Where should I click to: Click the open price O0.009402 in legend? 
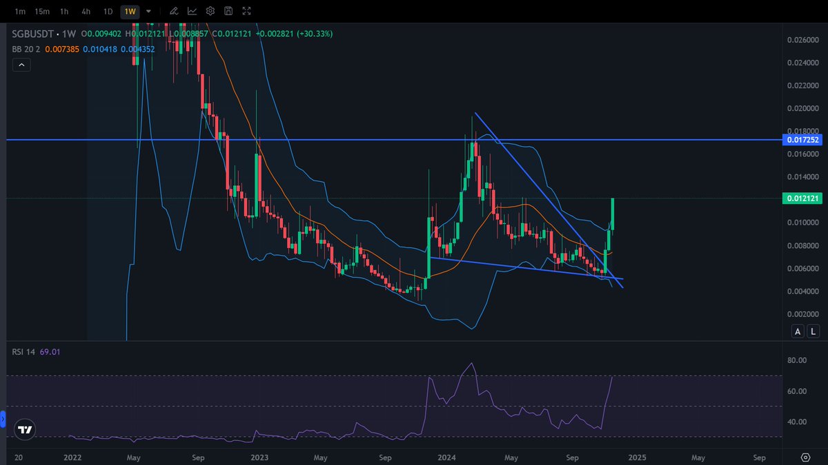[x=103, y=33]
